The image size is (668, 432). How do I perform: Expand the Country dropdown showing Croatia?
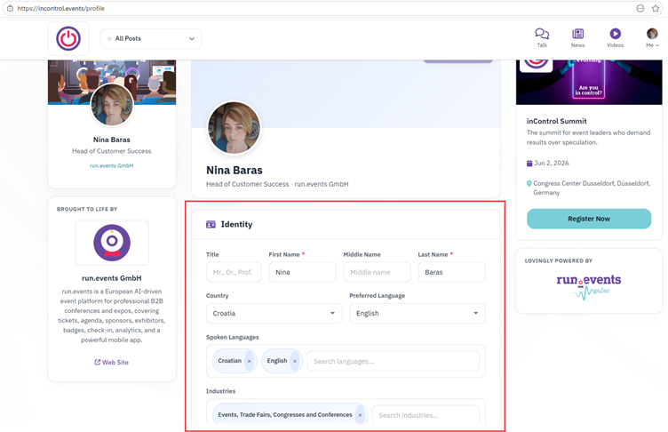(x=274, y=314)
